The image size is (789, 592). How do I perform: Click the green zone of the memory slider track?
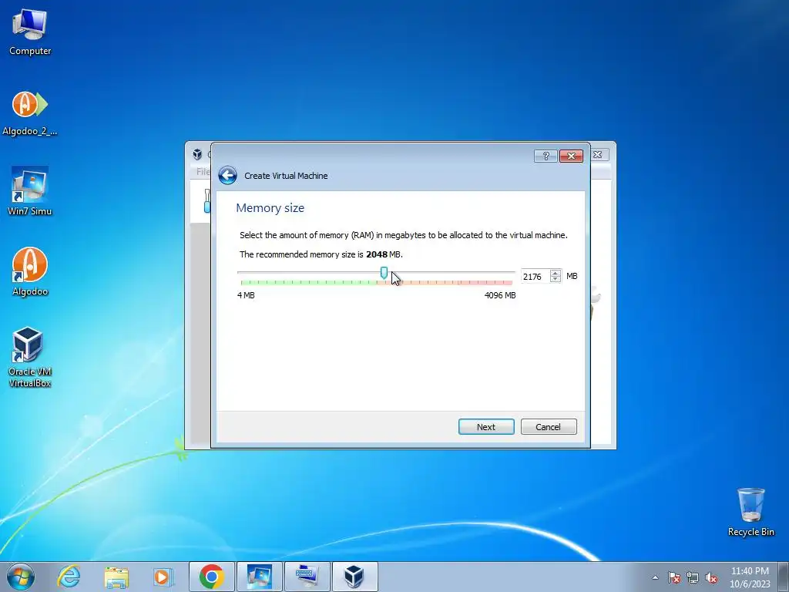310,282
